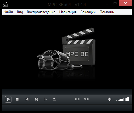The height and width of the screenshot is (113, 134).
Task: Skip to the next track
Action: pos(36,99)
